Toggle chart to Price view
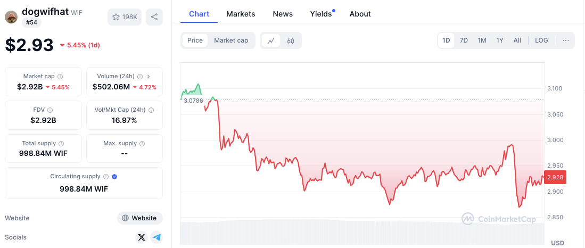Screen dimensions: 585x248 coord(195,40)
